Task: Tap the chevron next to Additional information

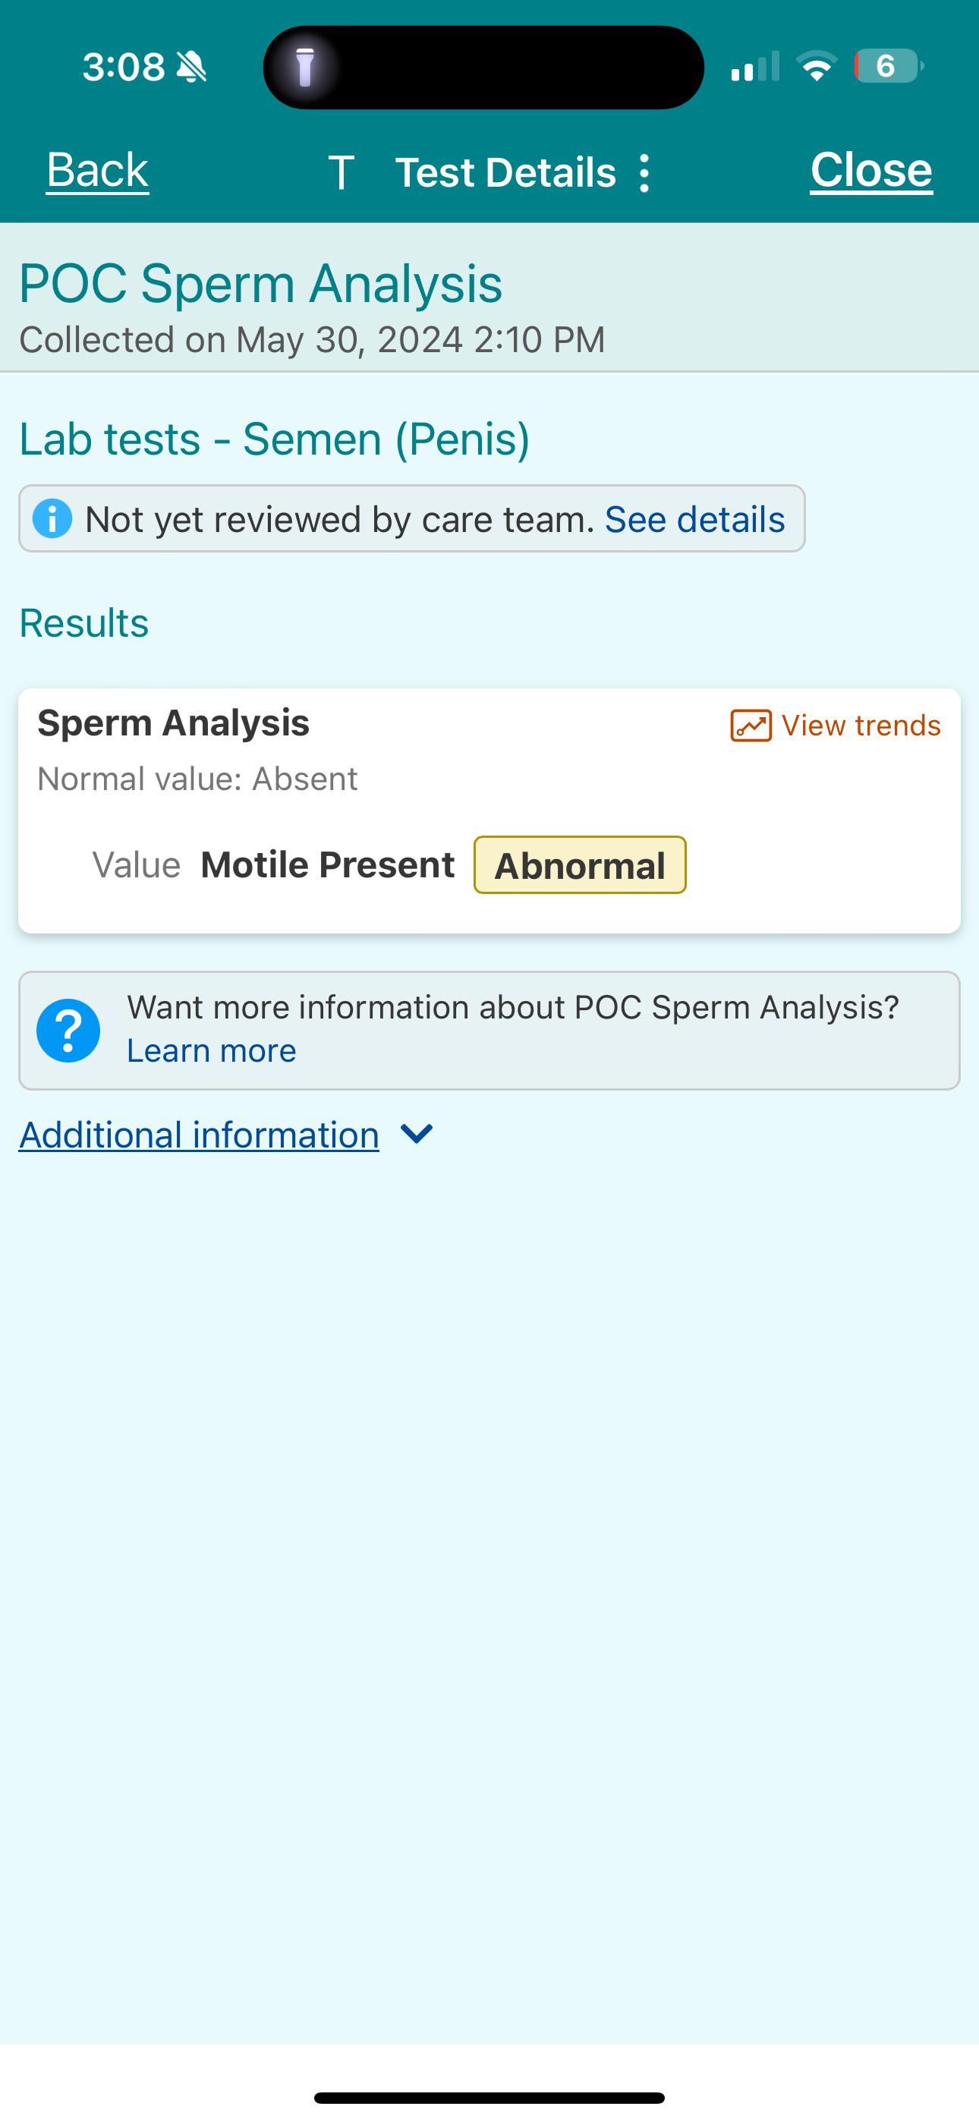Action: tap(417, 1135)
